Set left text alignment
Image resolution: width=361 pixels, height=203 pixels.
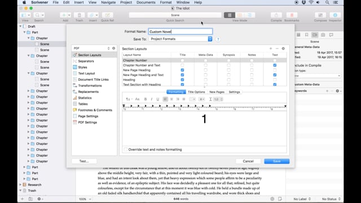point(165,99)
